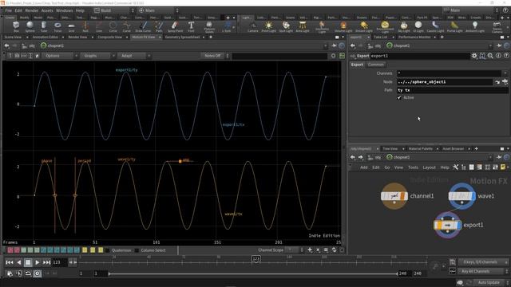Image resolution: width=511 pixels, height=287 pixels.
Task: Add a Point Light from shelf
Action: (268, 26)
